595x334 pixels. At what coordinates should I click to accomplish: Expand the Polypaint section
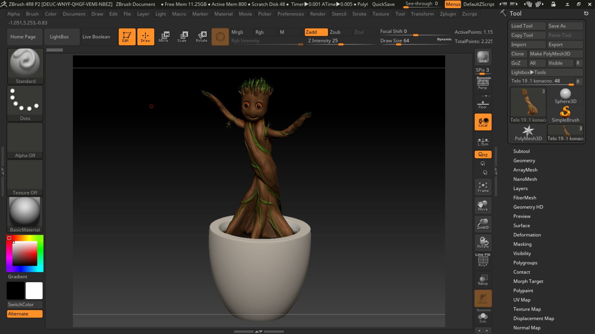coord(523,290)
